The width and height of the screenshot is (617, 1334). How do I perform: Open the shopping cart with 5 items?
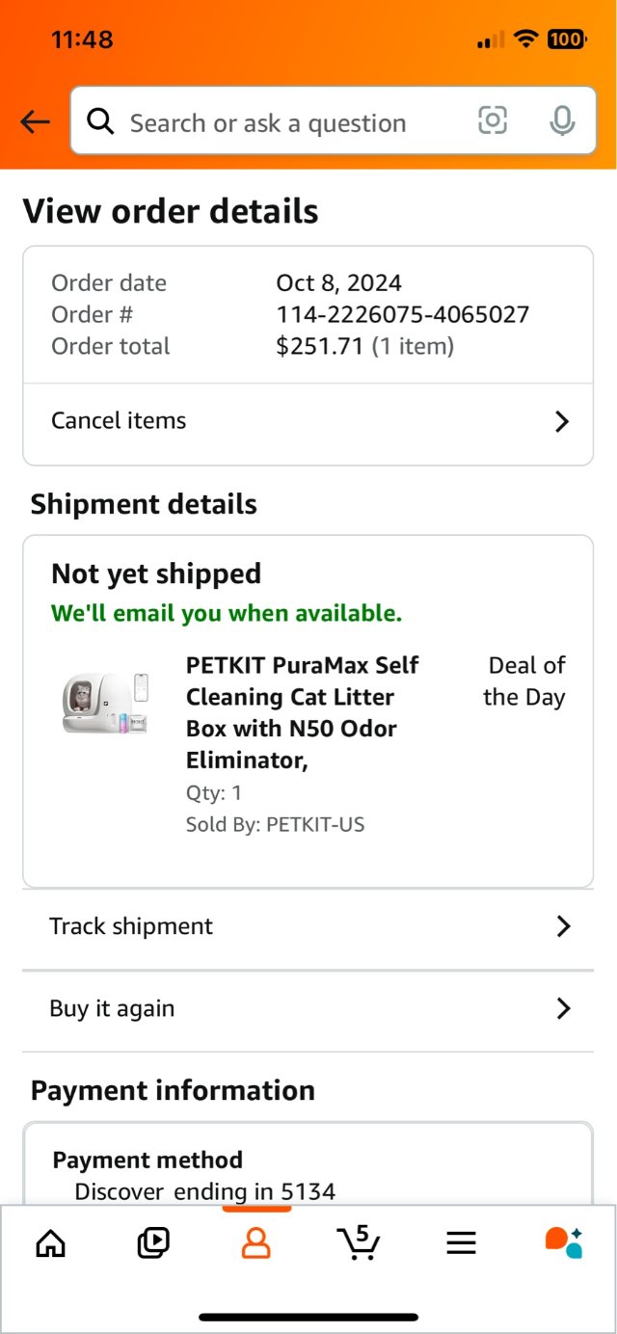pos(359,1242)
